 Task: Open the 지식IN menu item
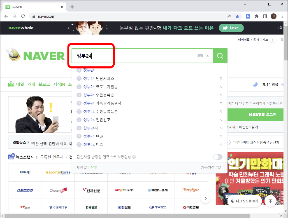[x=59, y=84]
